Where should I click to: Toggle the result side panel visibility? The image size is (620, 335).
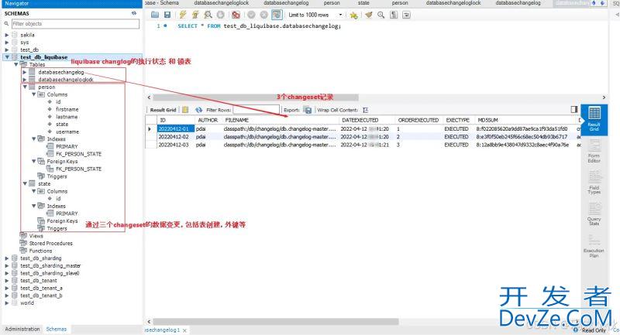(574, 109)
